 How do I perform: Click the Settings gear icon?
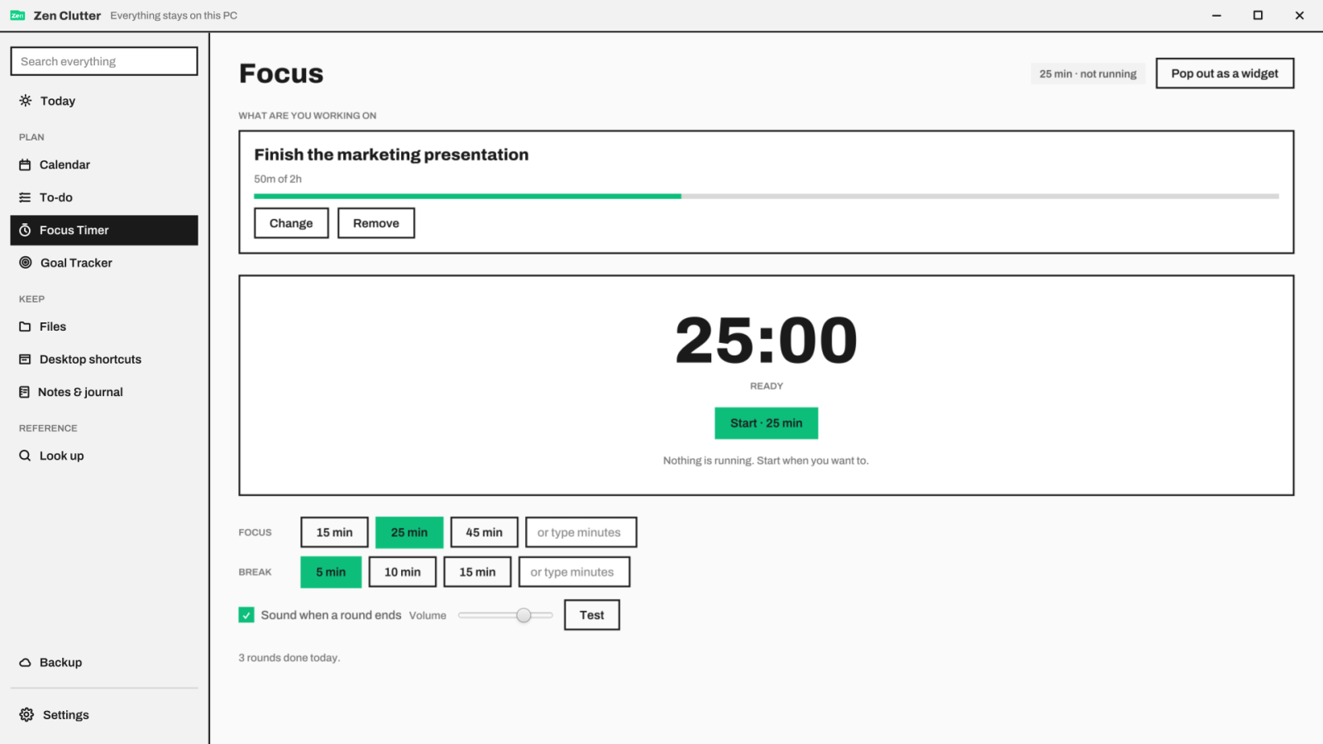coord(26,714)
